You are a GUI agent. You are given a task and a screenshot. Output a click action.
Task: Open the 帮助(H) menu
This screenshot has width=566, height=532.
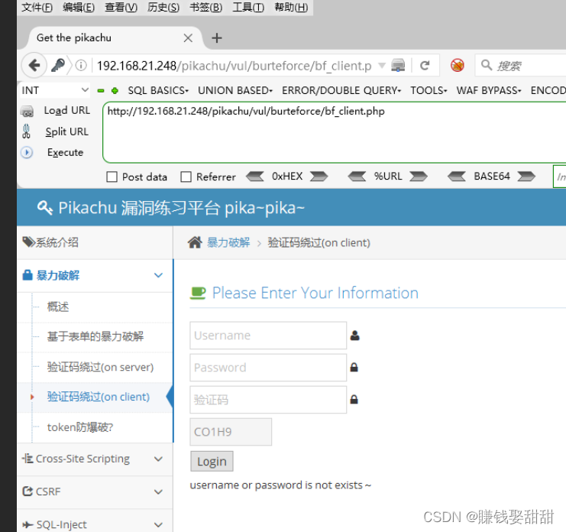coord(291,7)
